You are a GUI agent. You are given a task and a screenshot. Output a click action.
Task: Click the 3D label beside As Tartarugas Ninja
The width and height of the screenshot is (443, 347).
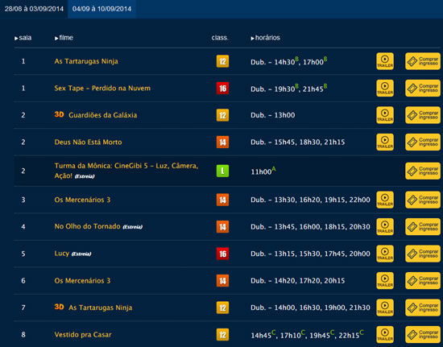coord(59,308)
